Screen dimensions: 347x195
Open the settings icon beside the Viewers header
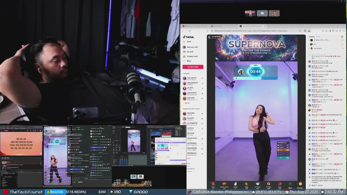342,37
